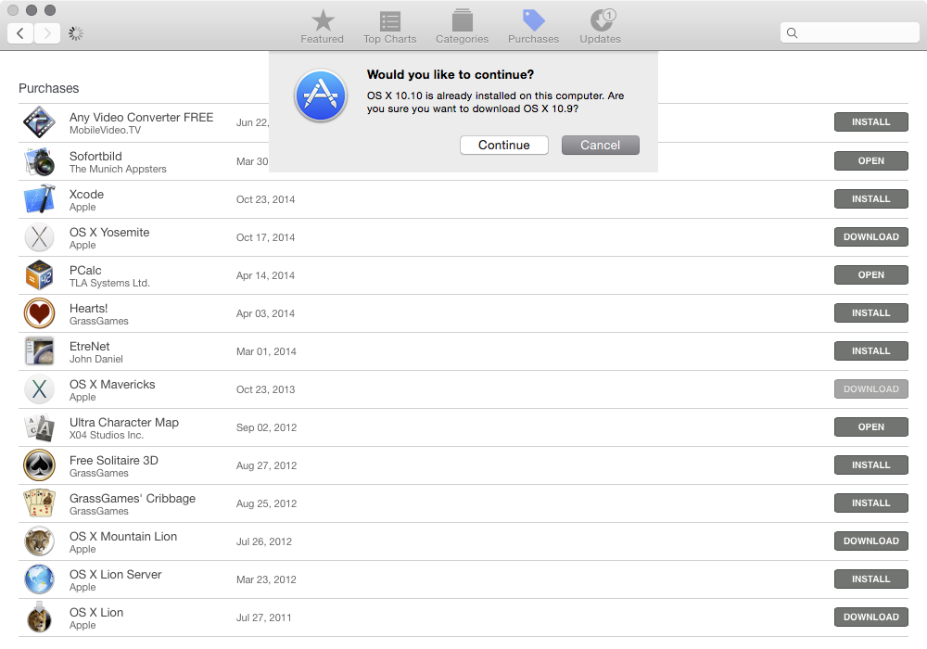Select the Sofortbild camera icon
Screen dimensions: 927x649
pyautogui.click(x=39, y=160)
